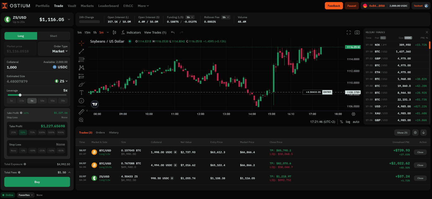Screen dimensions: 432x199
Task: Toggle the percent scale on the chart
Action: click(x=341, y=122)
